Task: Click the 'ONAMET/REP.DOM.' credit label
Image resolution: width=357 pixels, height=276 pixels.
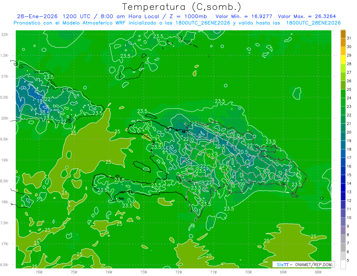Action: pos(314,264)
